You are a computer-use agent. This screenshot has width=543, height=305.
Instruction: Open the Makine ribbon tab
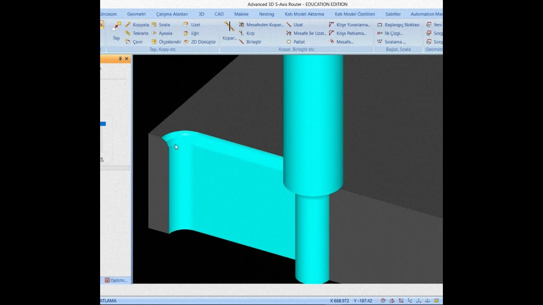click(241, 14)
